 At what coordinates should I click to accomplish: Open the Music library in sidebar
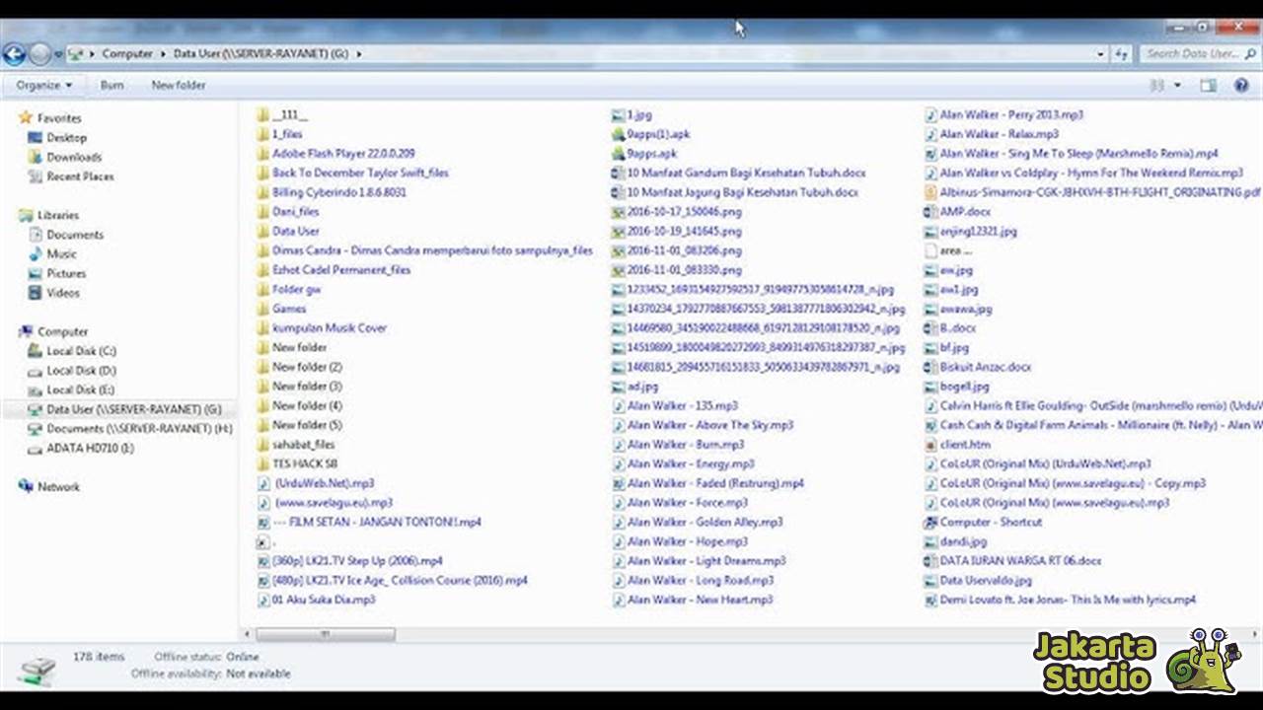(61, 254)
